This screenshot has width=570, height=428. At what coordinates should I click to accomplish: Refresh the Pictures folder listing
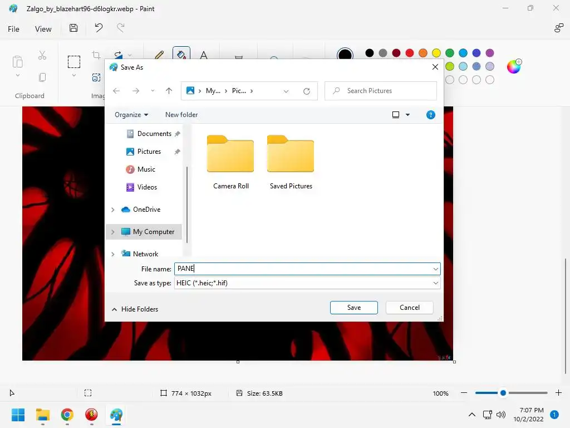point(307,91)
